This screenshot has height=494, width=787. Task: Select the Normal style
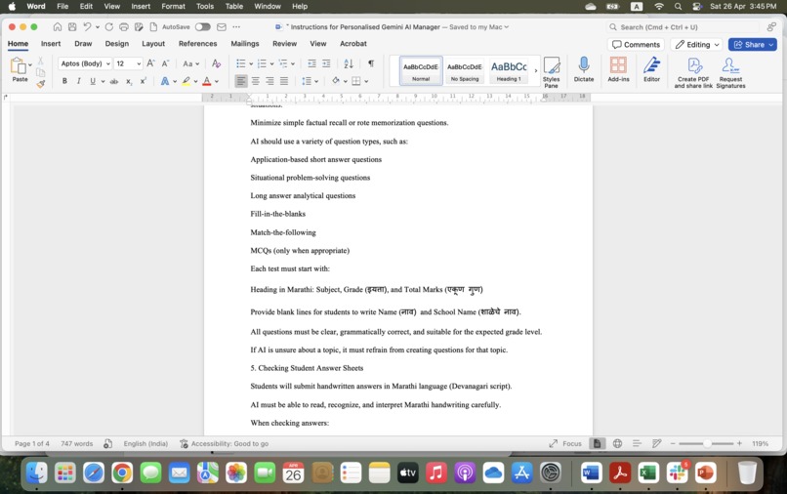click(x=421, y=71)
